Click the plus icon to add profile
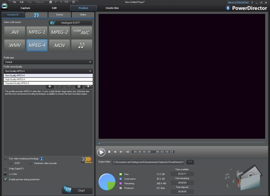The width and height of the screenshot is (270, 196). (50, 86)
